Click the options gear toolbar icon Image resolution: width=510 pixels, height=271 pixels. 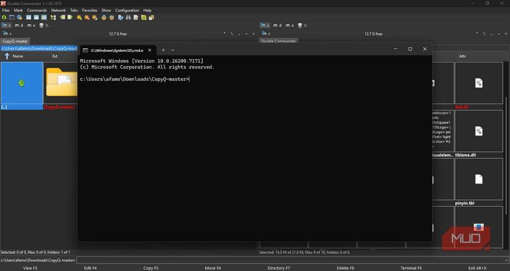point(20,17)
